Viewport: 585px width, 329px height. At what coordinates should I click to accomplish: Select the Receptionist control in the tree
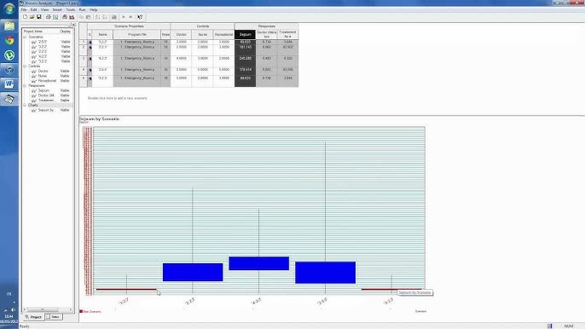click(x=47, y=81)
